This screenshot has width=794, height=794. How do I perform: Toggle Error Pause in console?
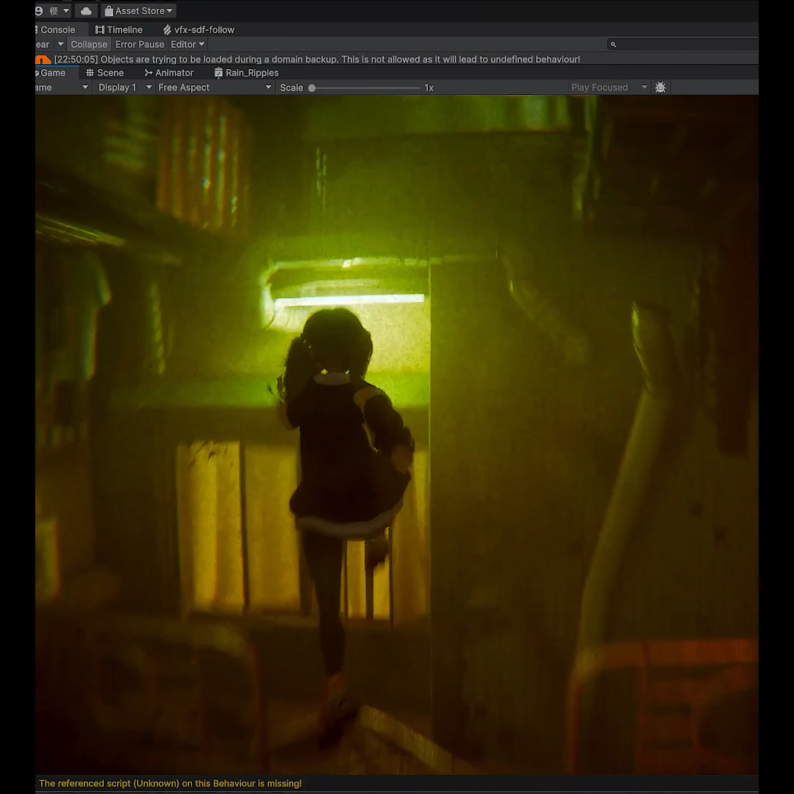140,45
